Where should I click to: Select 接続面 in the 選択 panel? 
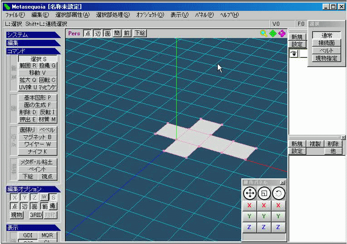click(x=326, y=43)
